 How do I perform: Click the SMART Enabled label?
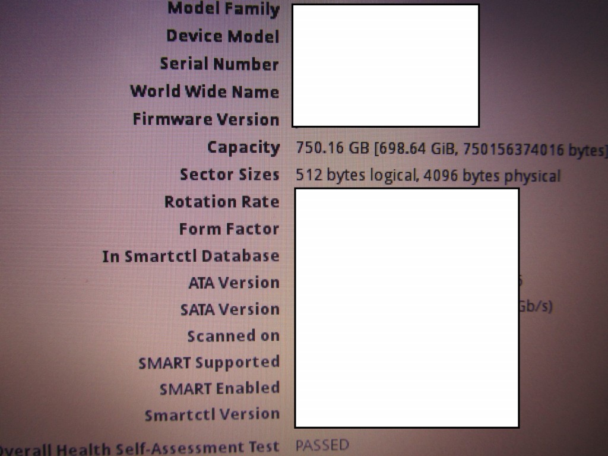click(x=220, y=388)
